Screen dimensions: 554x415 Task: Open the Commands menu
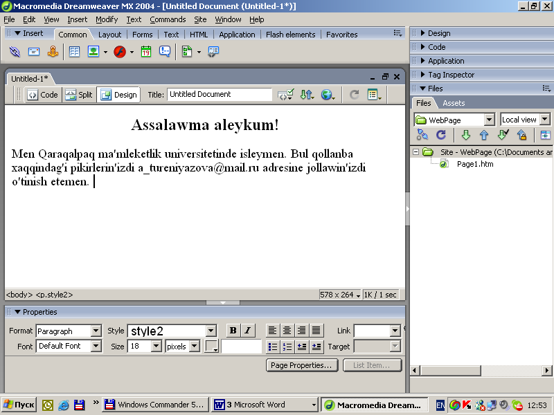pos(168,19)
